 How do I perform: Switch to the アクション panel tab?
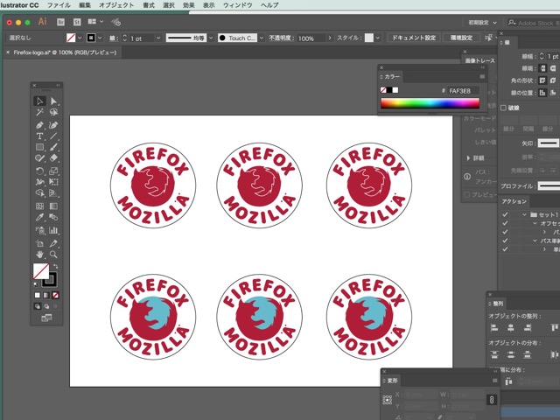(x=514, y=202)
